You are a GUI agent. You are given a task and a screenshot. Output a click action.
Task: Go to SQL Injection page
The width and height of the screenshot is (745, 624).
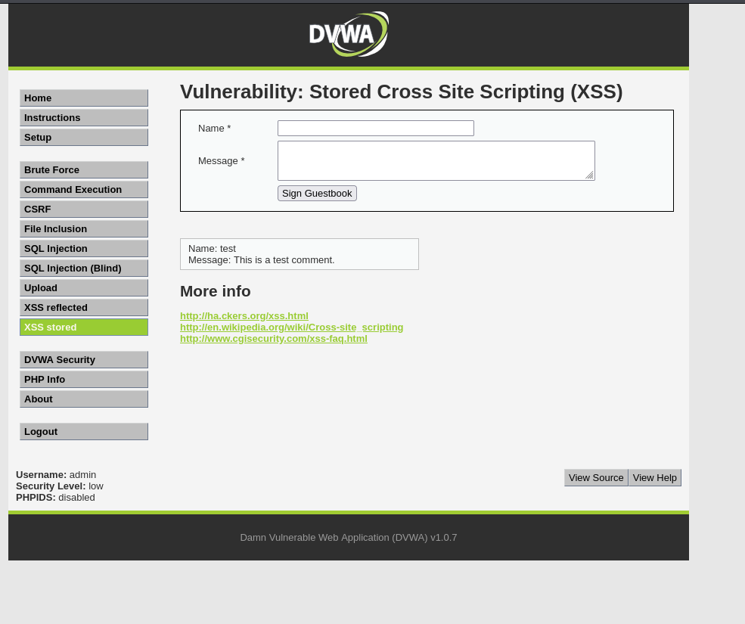pyautogui.click(x=84, y=249)
